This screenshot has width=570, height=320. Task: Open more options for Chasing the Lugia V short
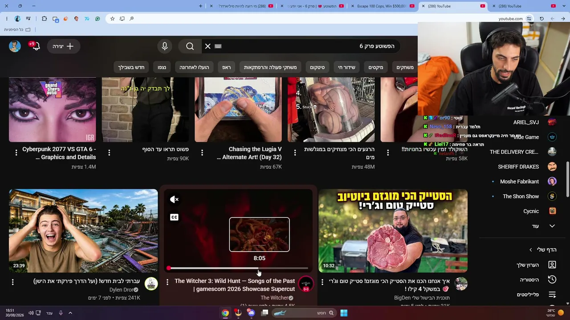point(202,152)
